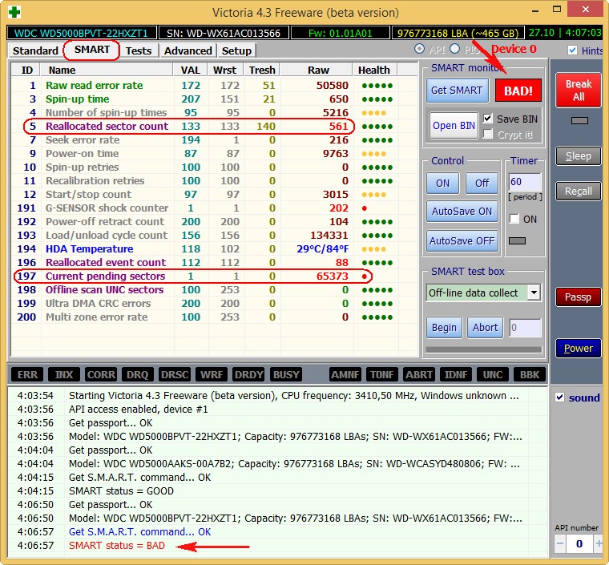Click the ABRT error indicator
609x565 pixels.
(418, 375)
